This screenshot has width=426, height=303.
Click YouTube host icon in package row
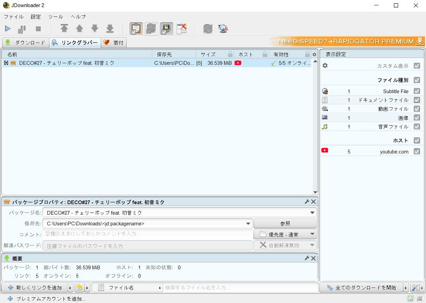238,63
